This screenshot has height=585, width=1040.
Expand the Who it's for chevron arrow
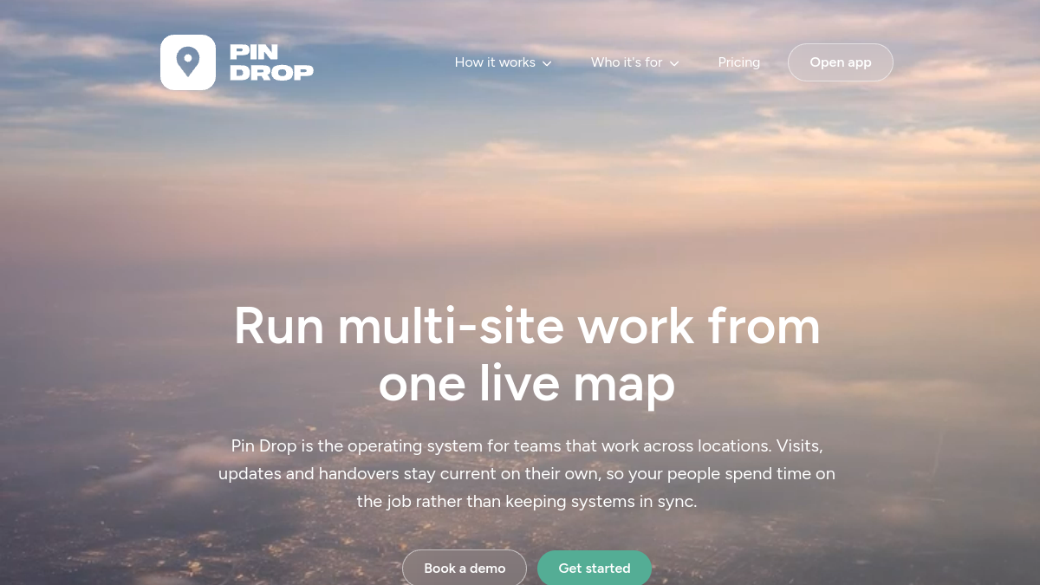(x=674, y=63)
